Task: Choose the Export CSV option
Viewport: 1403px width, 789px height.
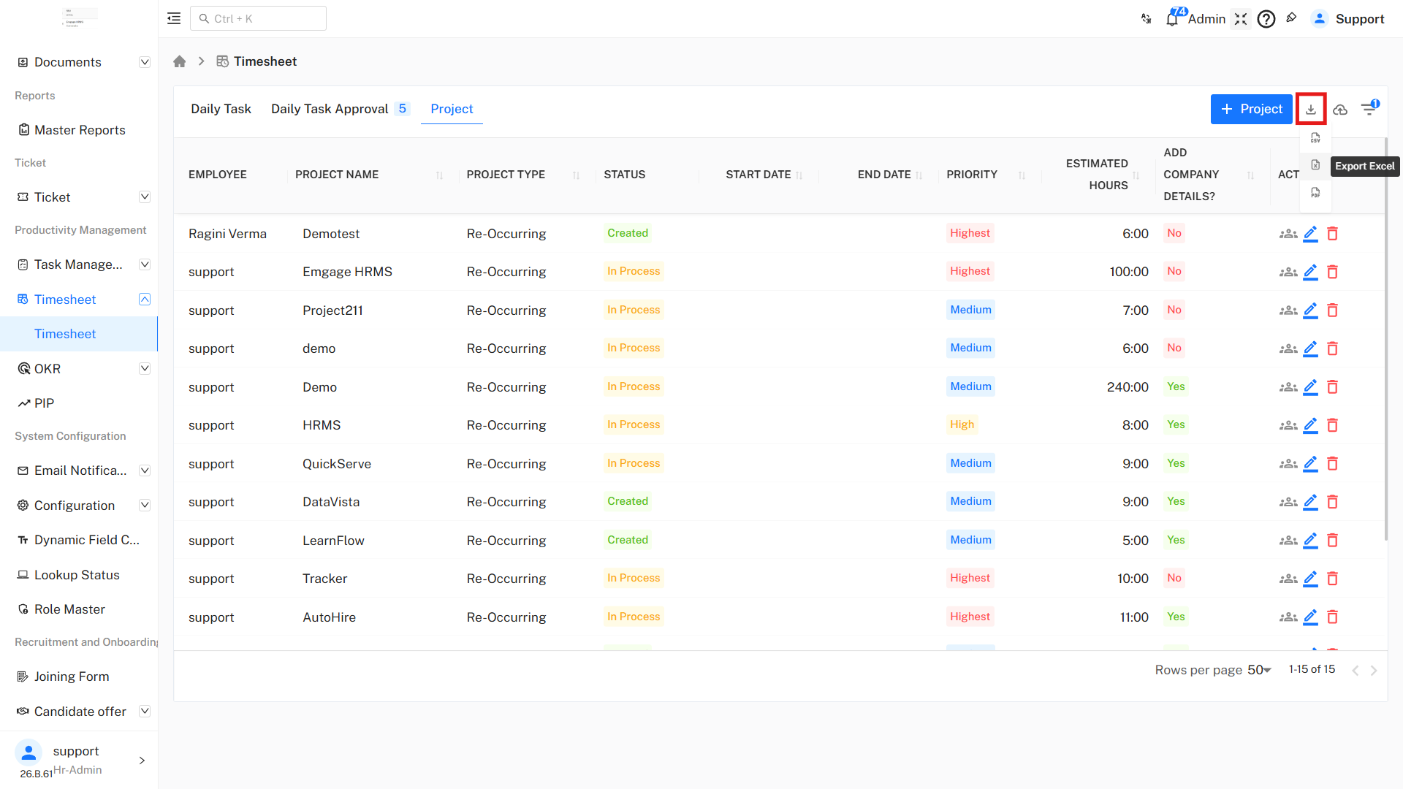Action: (1315, 138)
